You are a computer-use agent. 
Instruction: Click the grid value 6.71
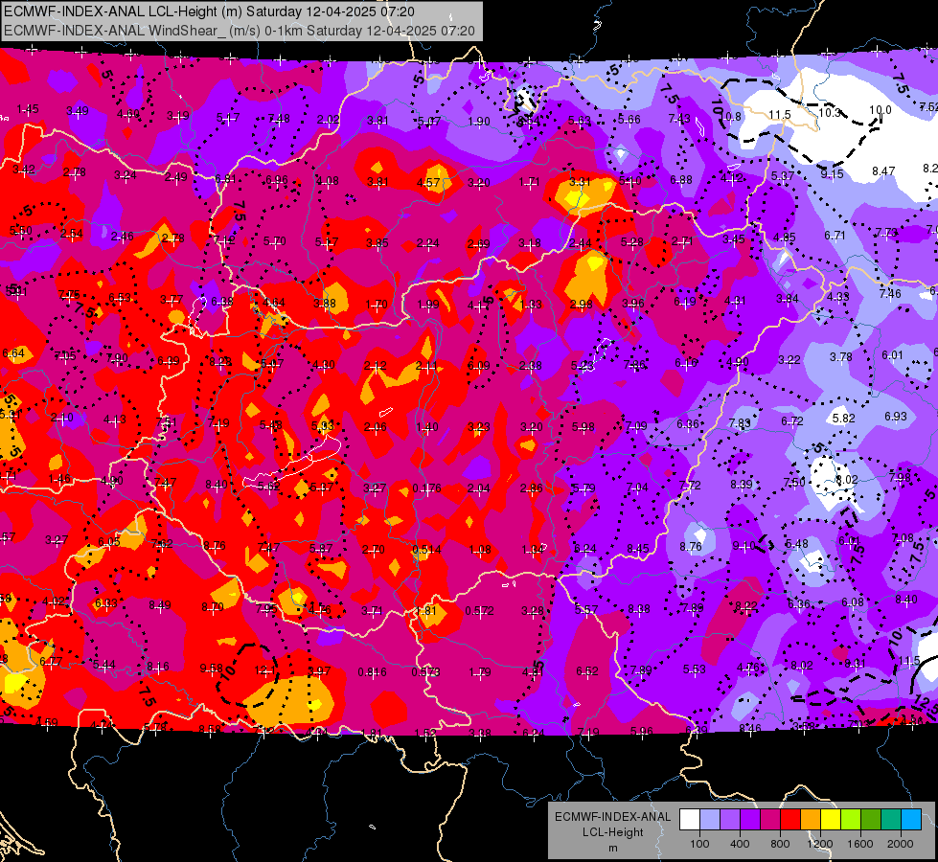[835, 235]
